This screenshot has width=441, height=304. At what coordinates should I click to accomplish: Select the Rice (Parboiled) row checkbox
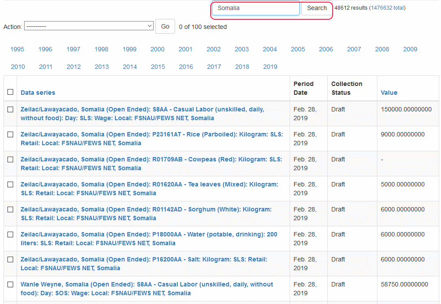click(x=11, y=135)
